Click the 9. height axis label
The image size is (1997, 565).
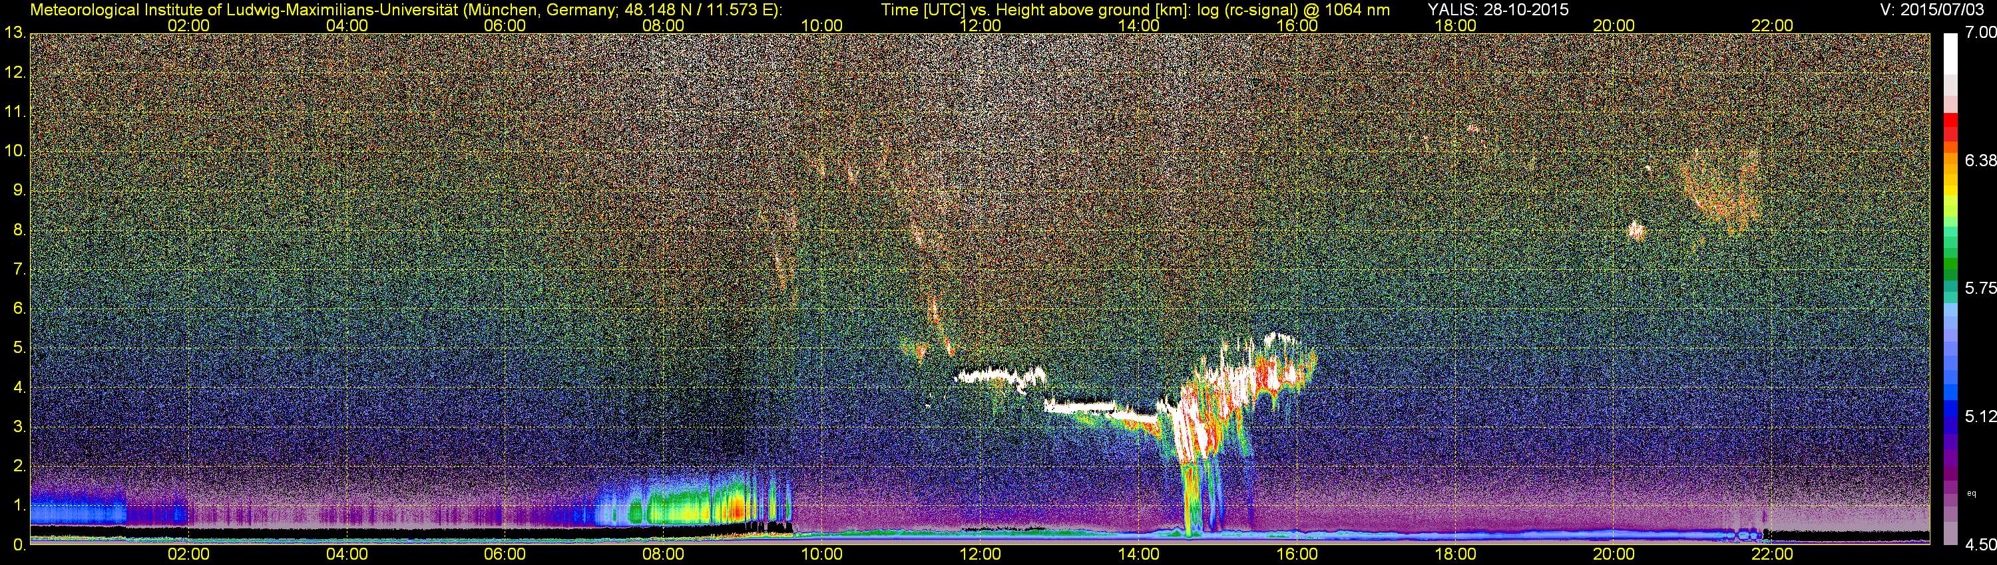point(19,189)
